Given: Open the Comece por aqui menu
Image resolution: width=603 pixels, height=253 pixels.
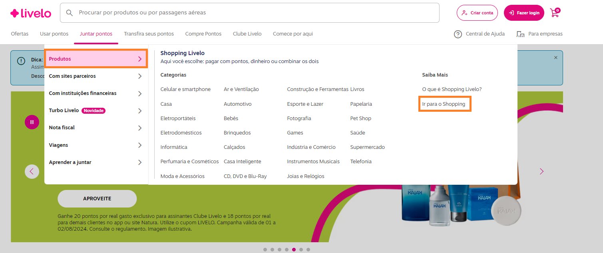Looking at the screenshot, I should pyautogui.click(x=293, y=34).
